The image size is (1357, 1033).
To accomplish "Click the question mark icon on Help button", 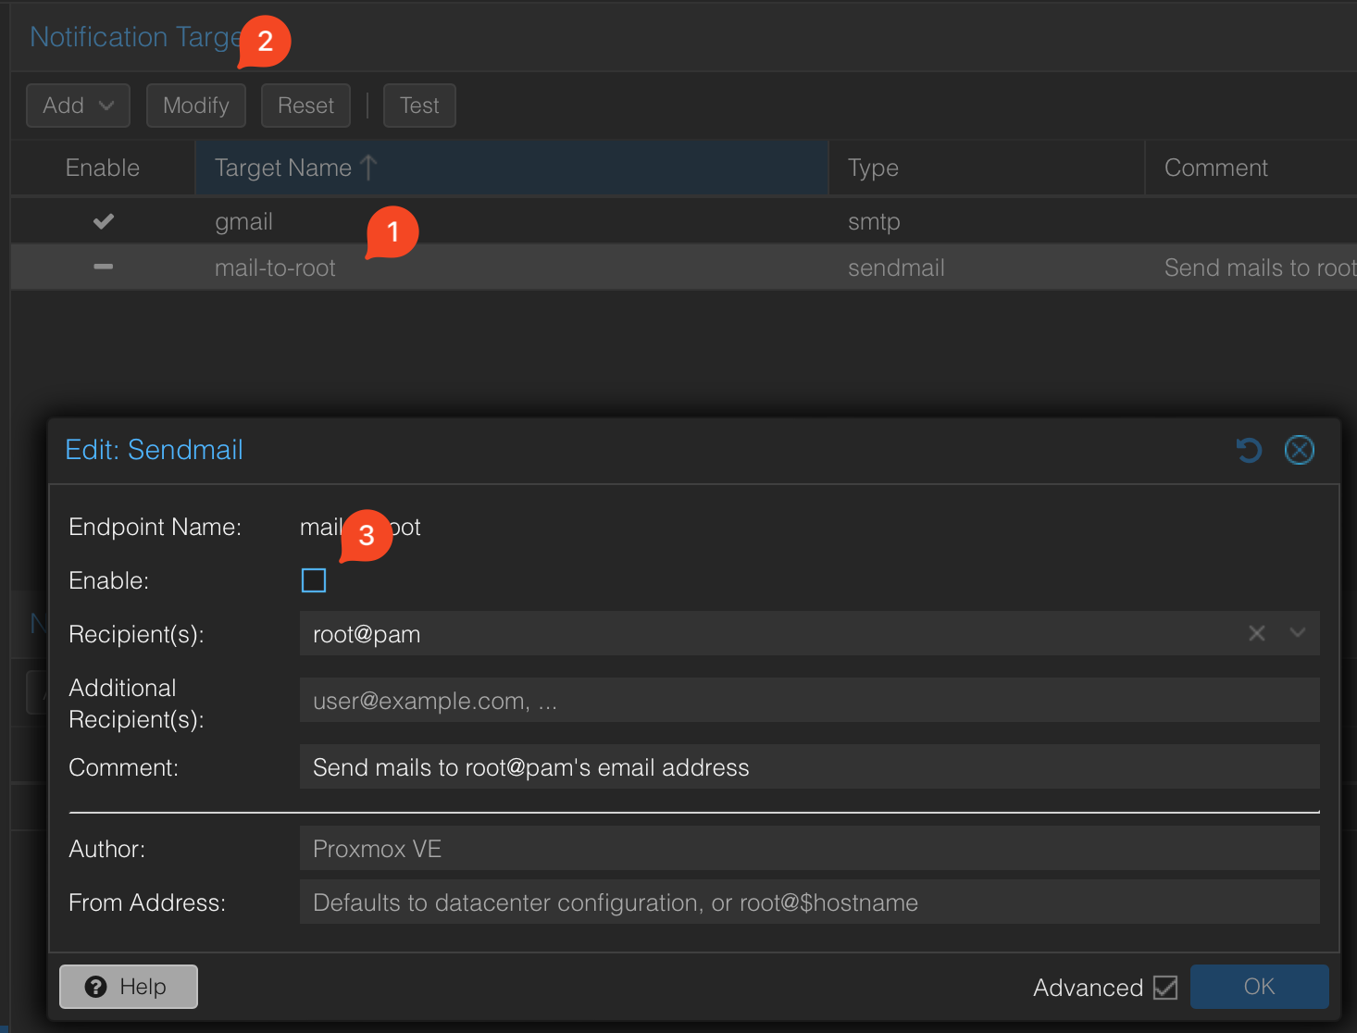I will click(x=96, y=987).
